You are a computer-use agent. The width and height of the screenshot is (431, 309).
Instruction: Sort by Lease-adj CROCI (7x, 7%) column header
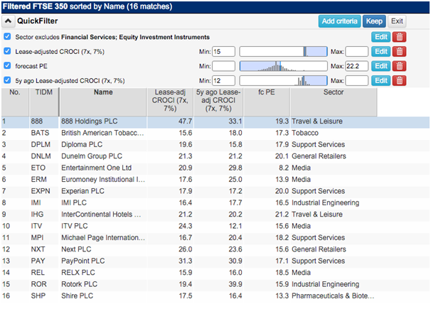click(170, 102)
